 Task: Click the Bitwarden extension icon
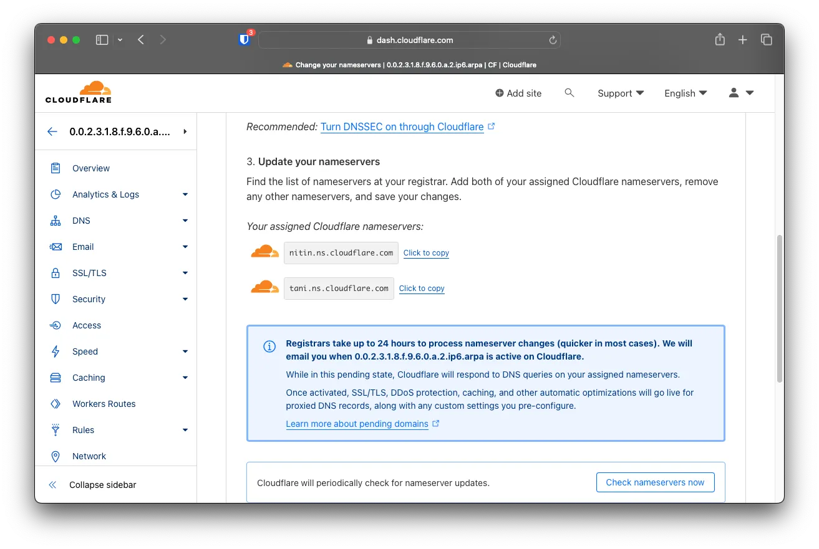[x=245, y=40]
